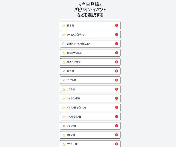Click the yellow triangle beside クウェート館
This screenshot has height=147, width=176.
[x=64, y=144]
